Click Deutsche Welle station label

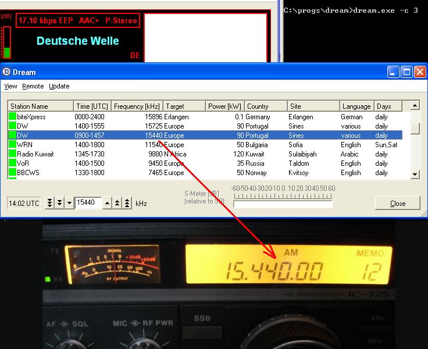(78, 41)
